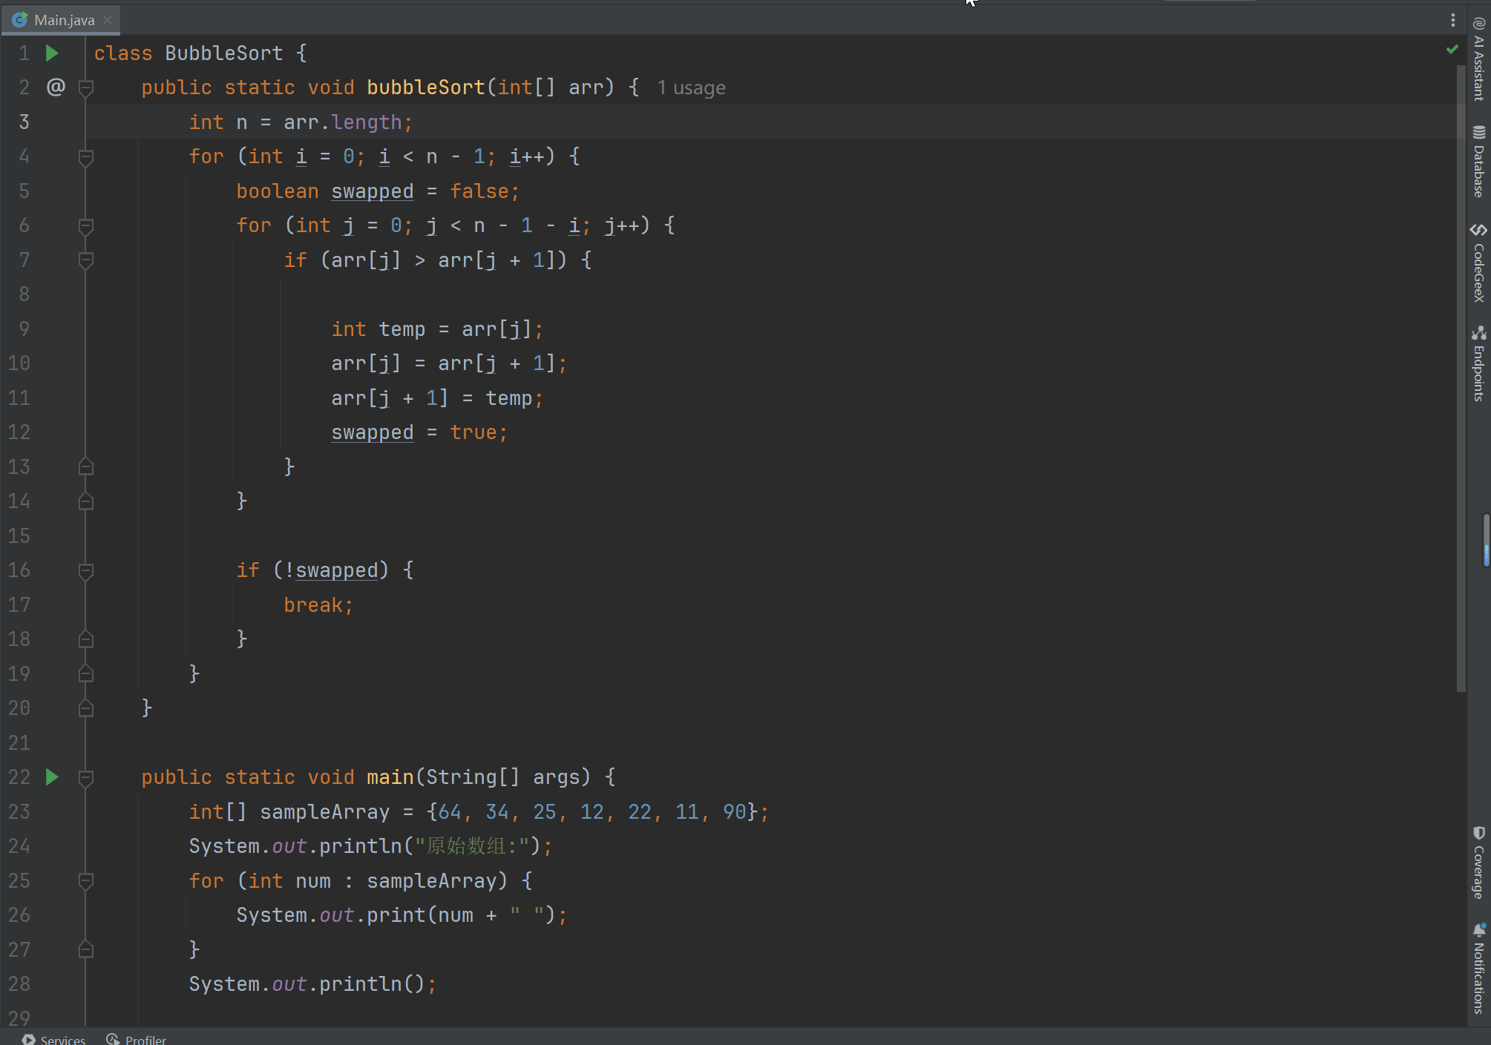Click the '1 usage' inlay hint
Screen dimensions: 1491x1045
pyautogui.click(x=691, y=88)
